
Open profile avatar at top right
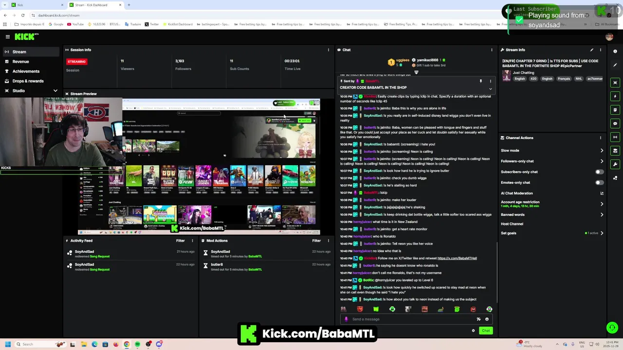pyautogui.click(x=609, y=36)
